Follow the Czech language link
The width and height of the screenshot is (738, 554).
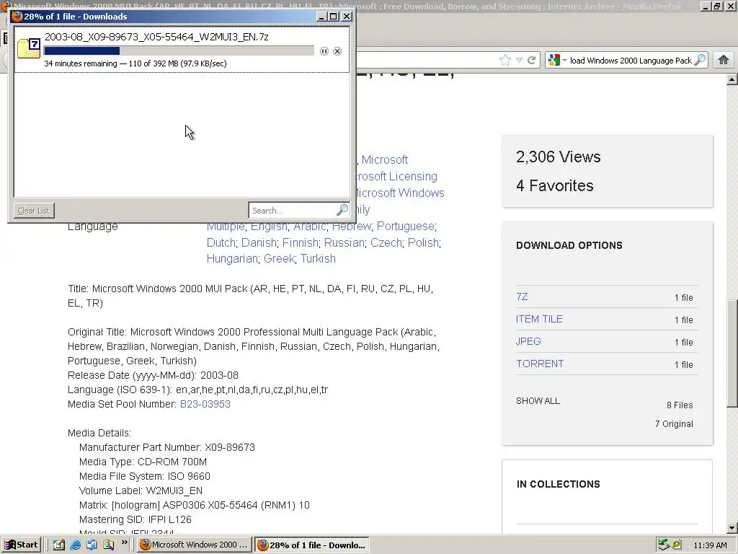coord(386,242)
